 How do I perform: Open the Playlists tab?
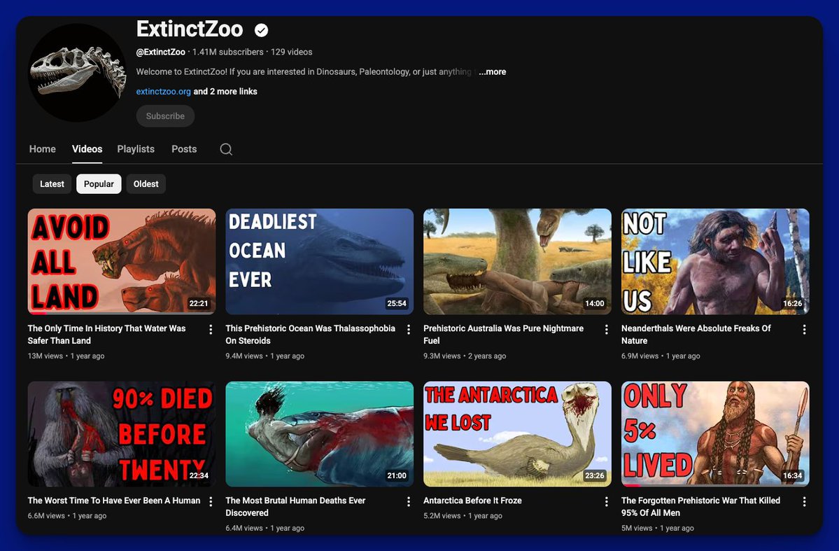point(136,149)
